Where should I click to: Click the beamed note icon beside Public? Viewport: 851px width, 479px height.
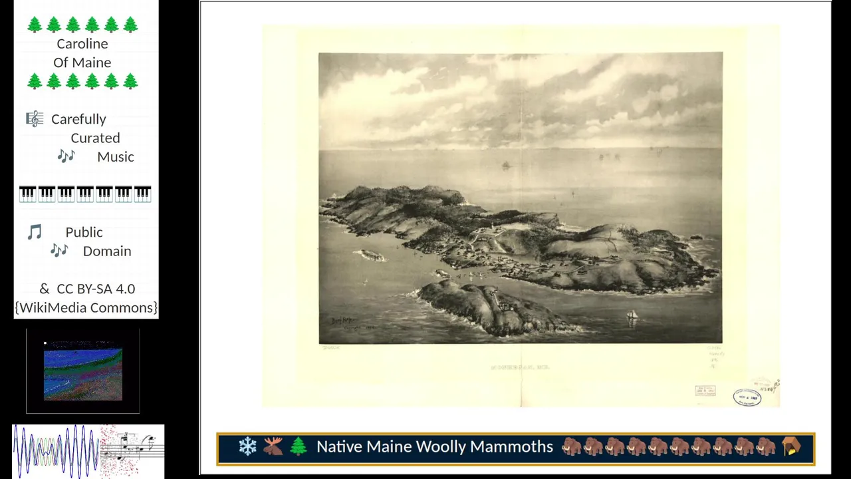point(35,232)
